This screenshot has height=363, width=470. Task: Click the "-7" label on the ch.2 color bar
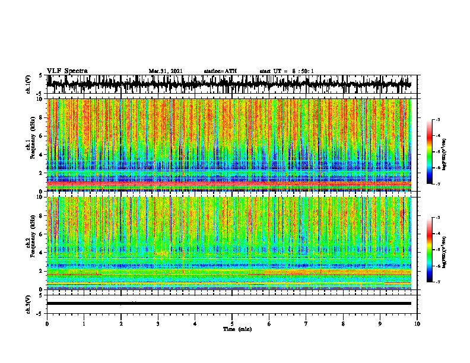pos(437,282)
